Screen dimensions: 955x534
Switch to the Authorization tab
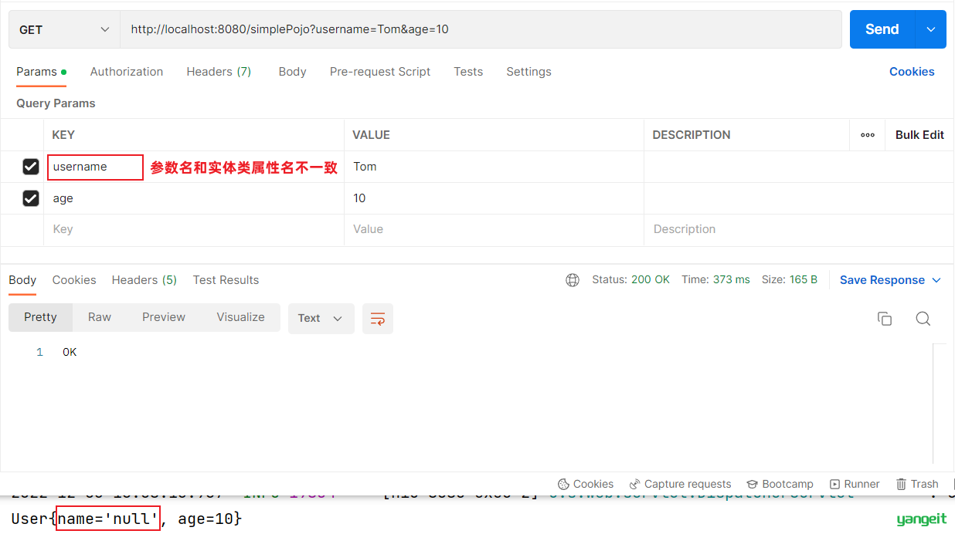pos(127,72)
